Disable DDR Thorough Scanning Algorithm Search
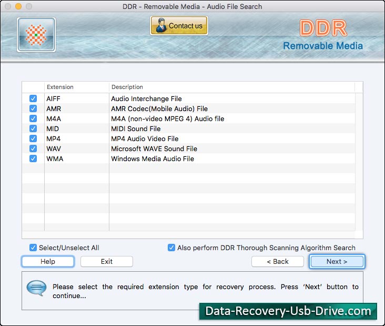 tap(171, 248)
